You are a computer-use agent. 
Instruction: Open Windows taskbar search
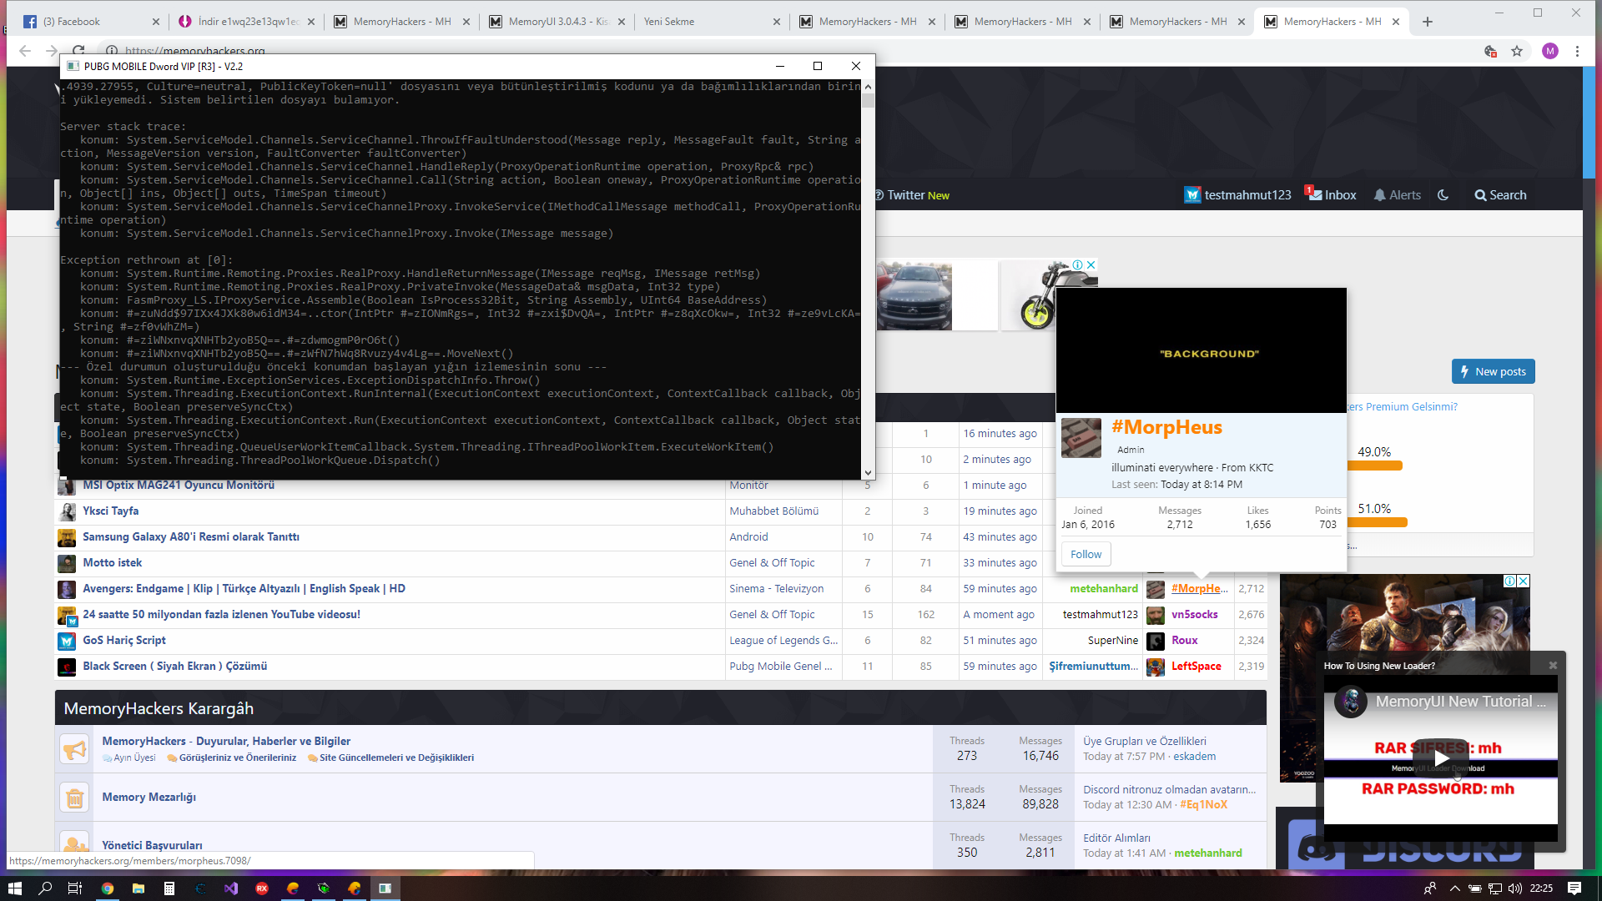coord(45,888)
